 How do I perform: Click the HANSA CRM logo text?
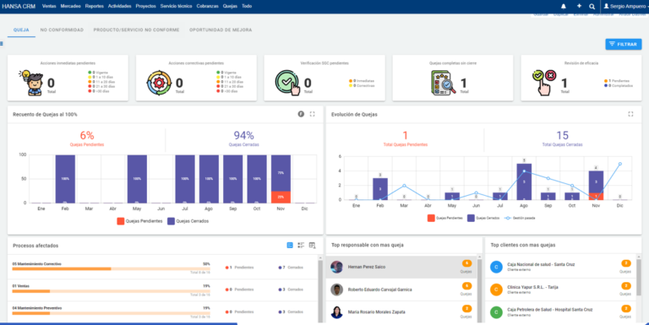(x=19, y=6)
